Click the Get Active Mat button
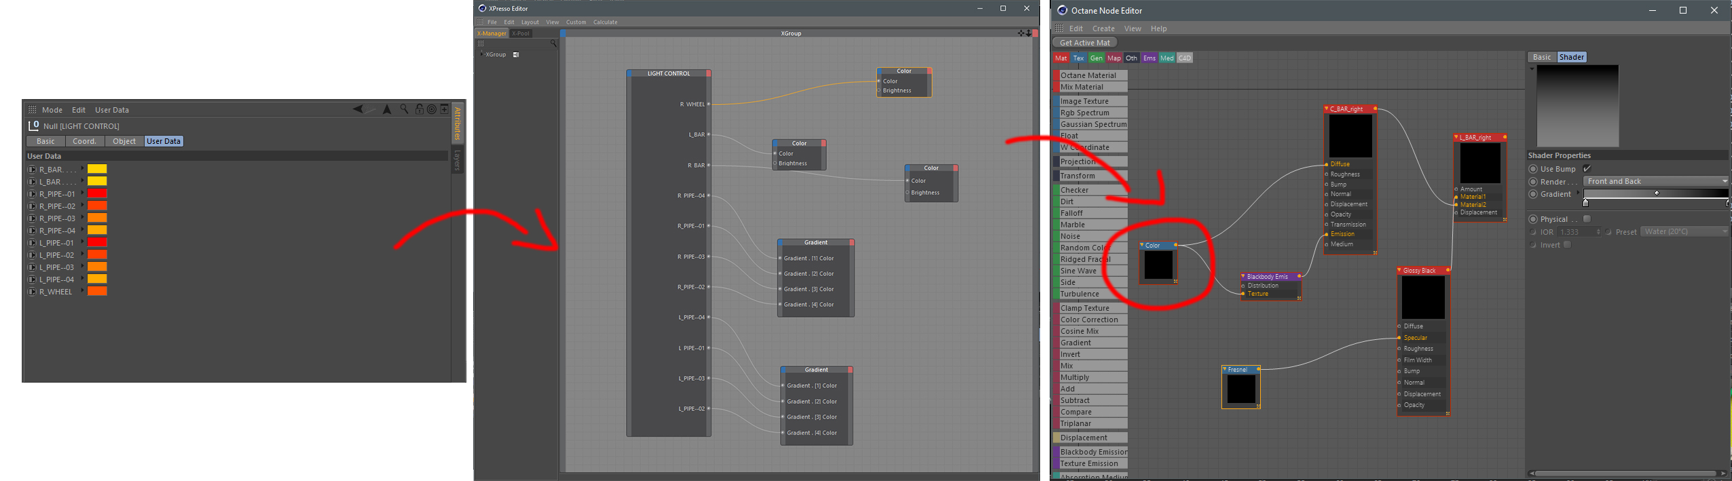The width and height of the screenshot is (1732, 481). [1085, 43]
